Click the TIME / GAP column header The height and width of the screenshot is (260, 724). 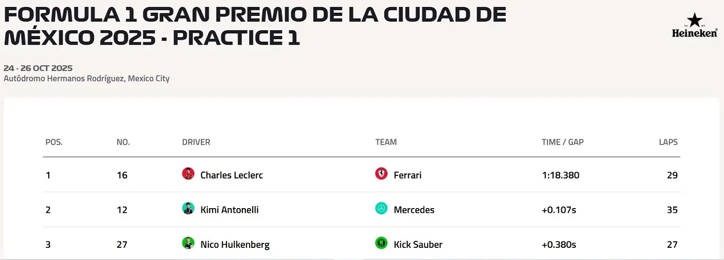point(562,142)
